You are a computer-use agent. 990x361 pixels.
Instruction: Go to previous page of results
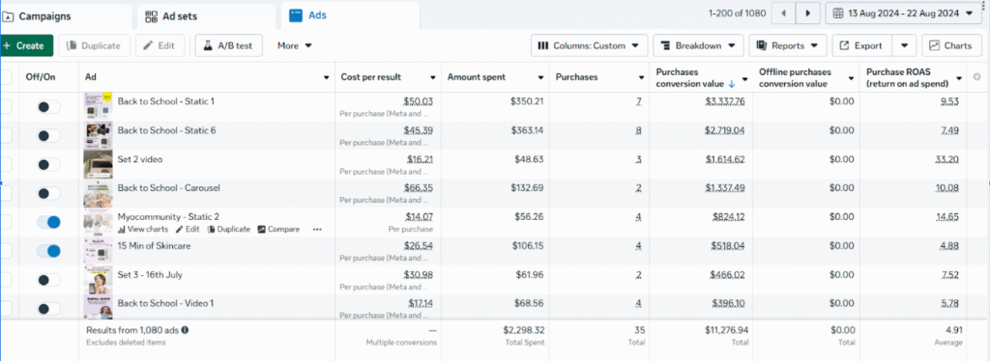click(x=783, y=14)
